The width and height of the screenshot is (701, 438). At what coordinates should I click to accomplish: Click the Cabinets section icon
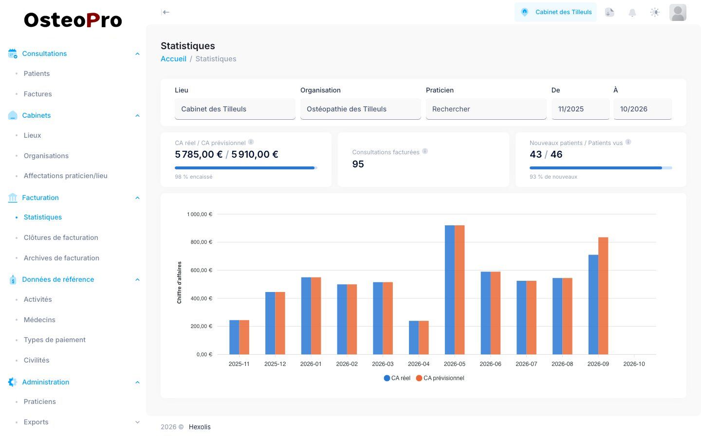coord(13,115)
